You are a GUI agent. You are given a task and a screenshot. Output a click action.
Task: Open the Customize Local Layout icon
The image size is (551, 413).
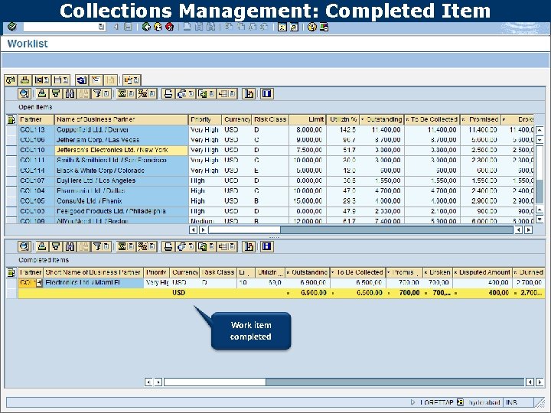pos(324,27)
